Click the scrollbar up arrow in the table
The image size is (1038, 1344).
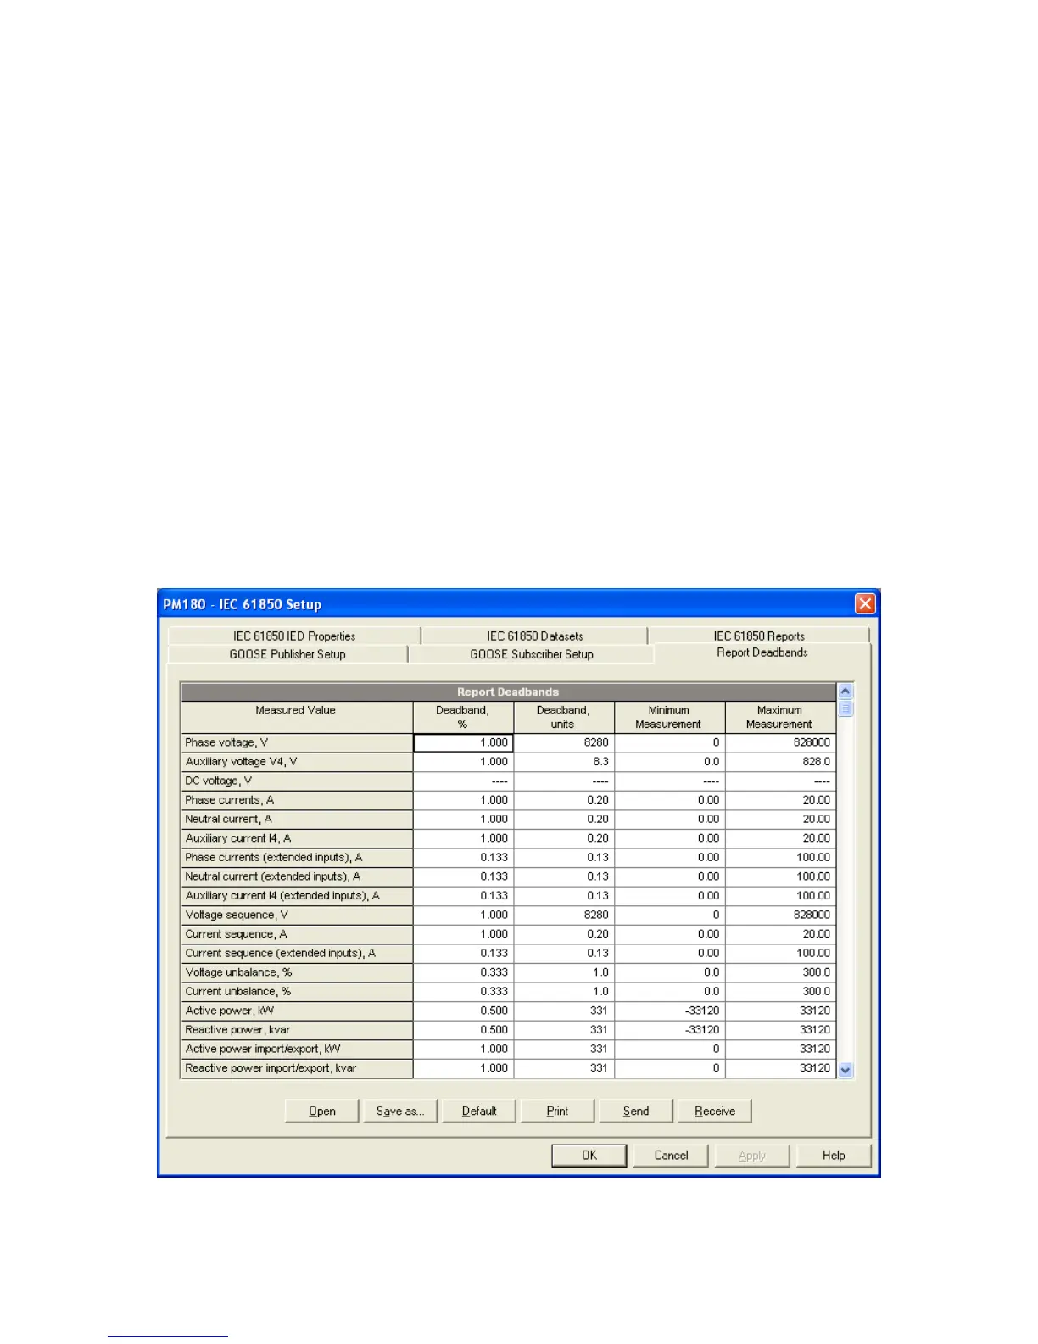tap(845, 692)
